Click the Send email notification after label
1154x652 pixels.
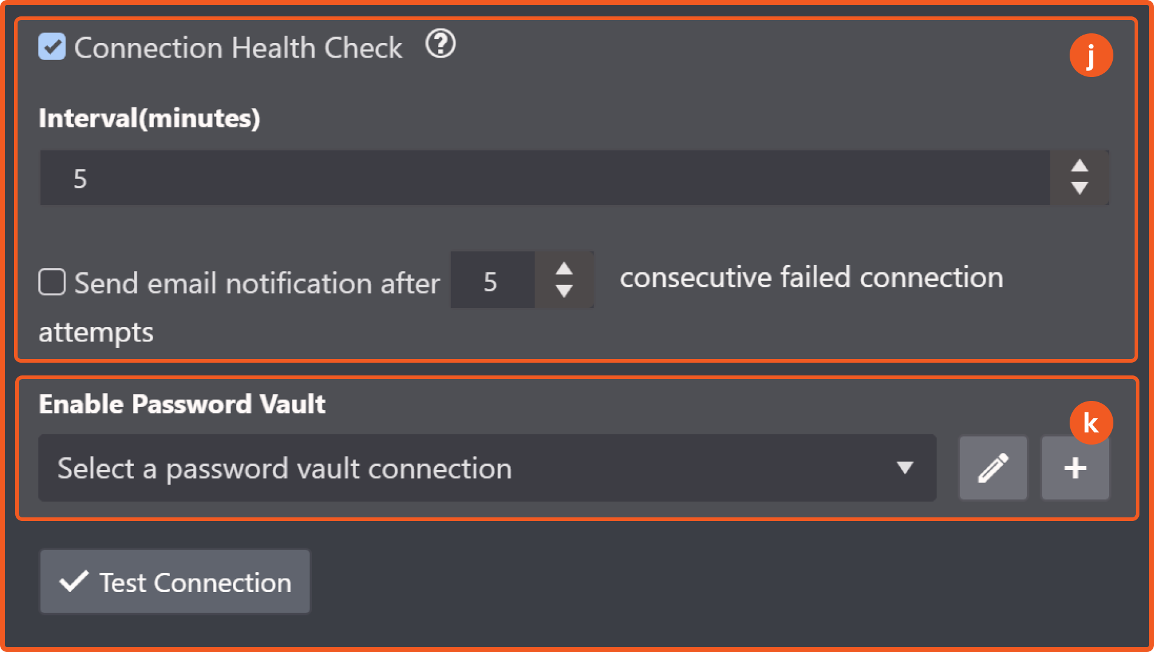[257, 283]
